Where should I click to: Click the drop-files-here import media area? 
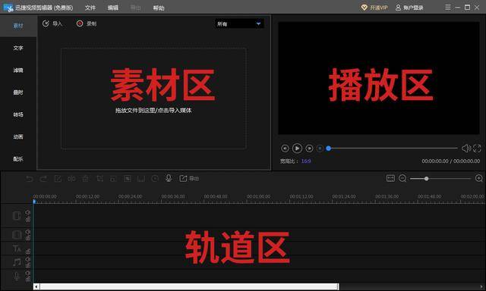click(153, 99)
